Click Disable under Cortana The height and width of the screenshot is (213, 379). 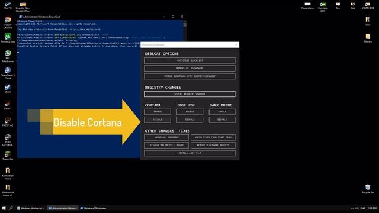[x=158, y=120]
